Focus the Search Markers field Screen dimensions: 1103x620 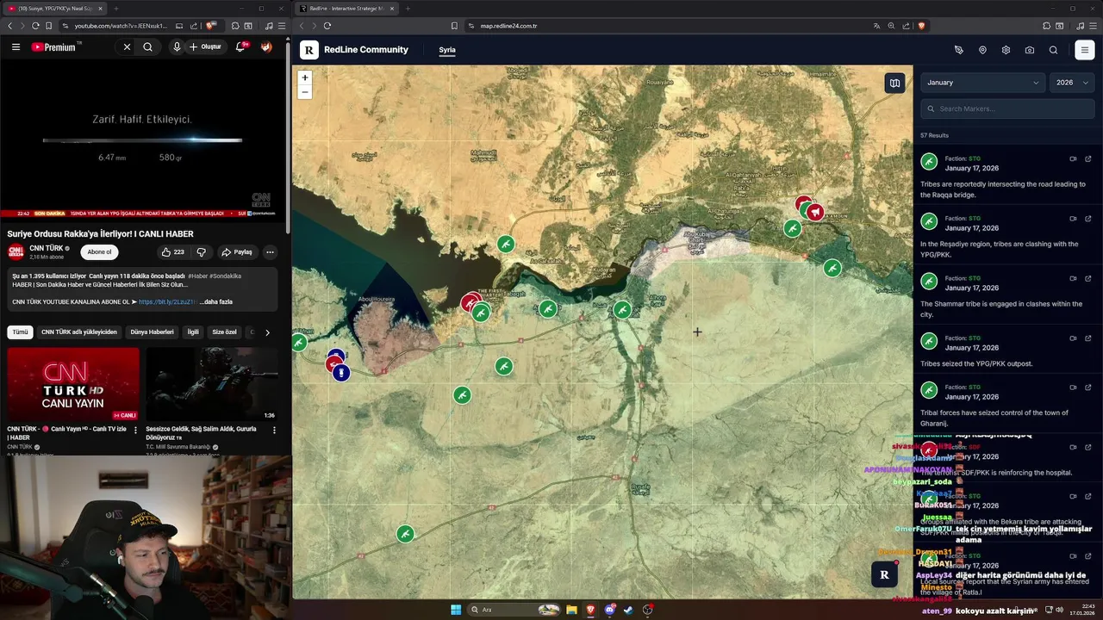pos(1007,108)
